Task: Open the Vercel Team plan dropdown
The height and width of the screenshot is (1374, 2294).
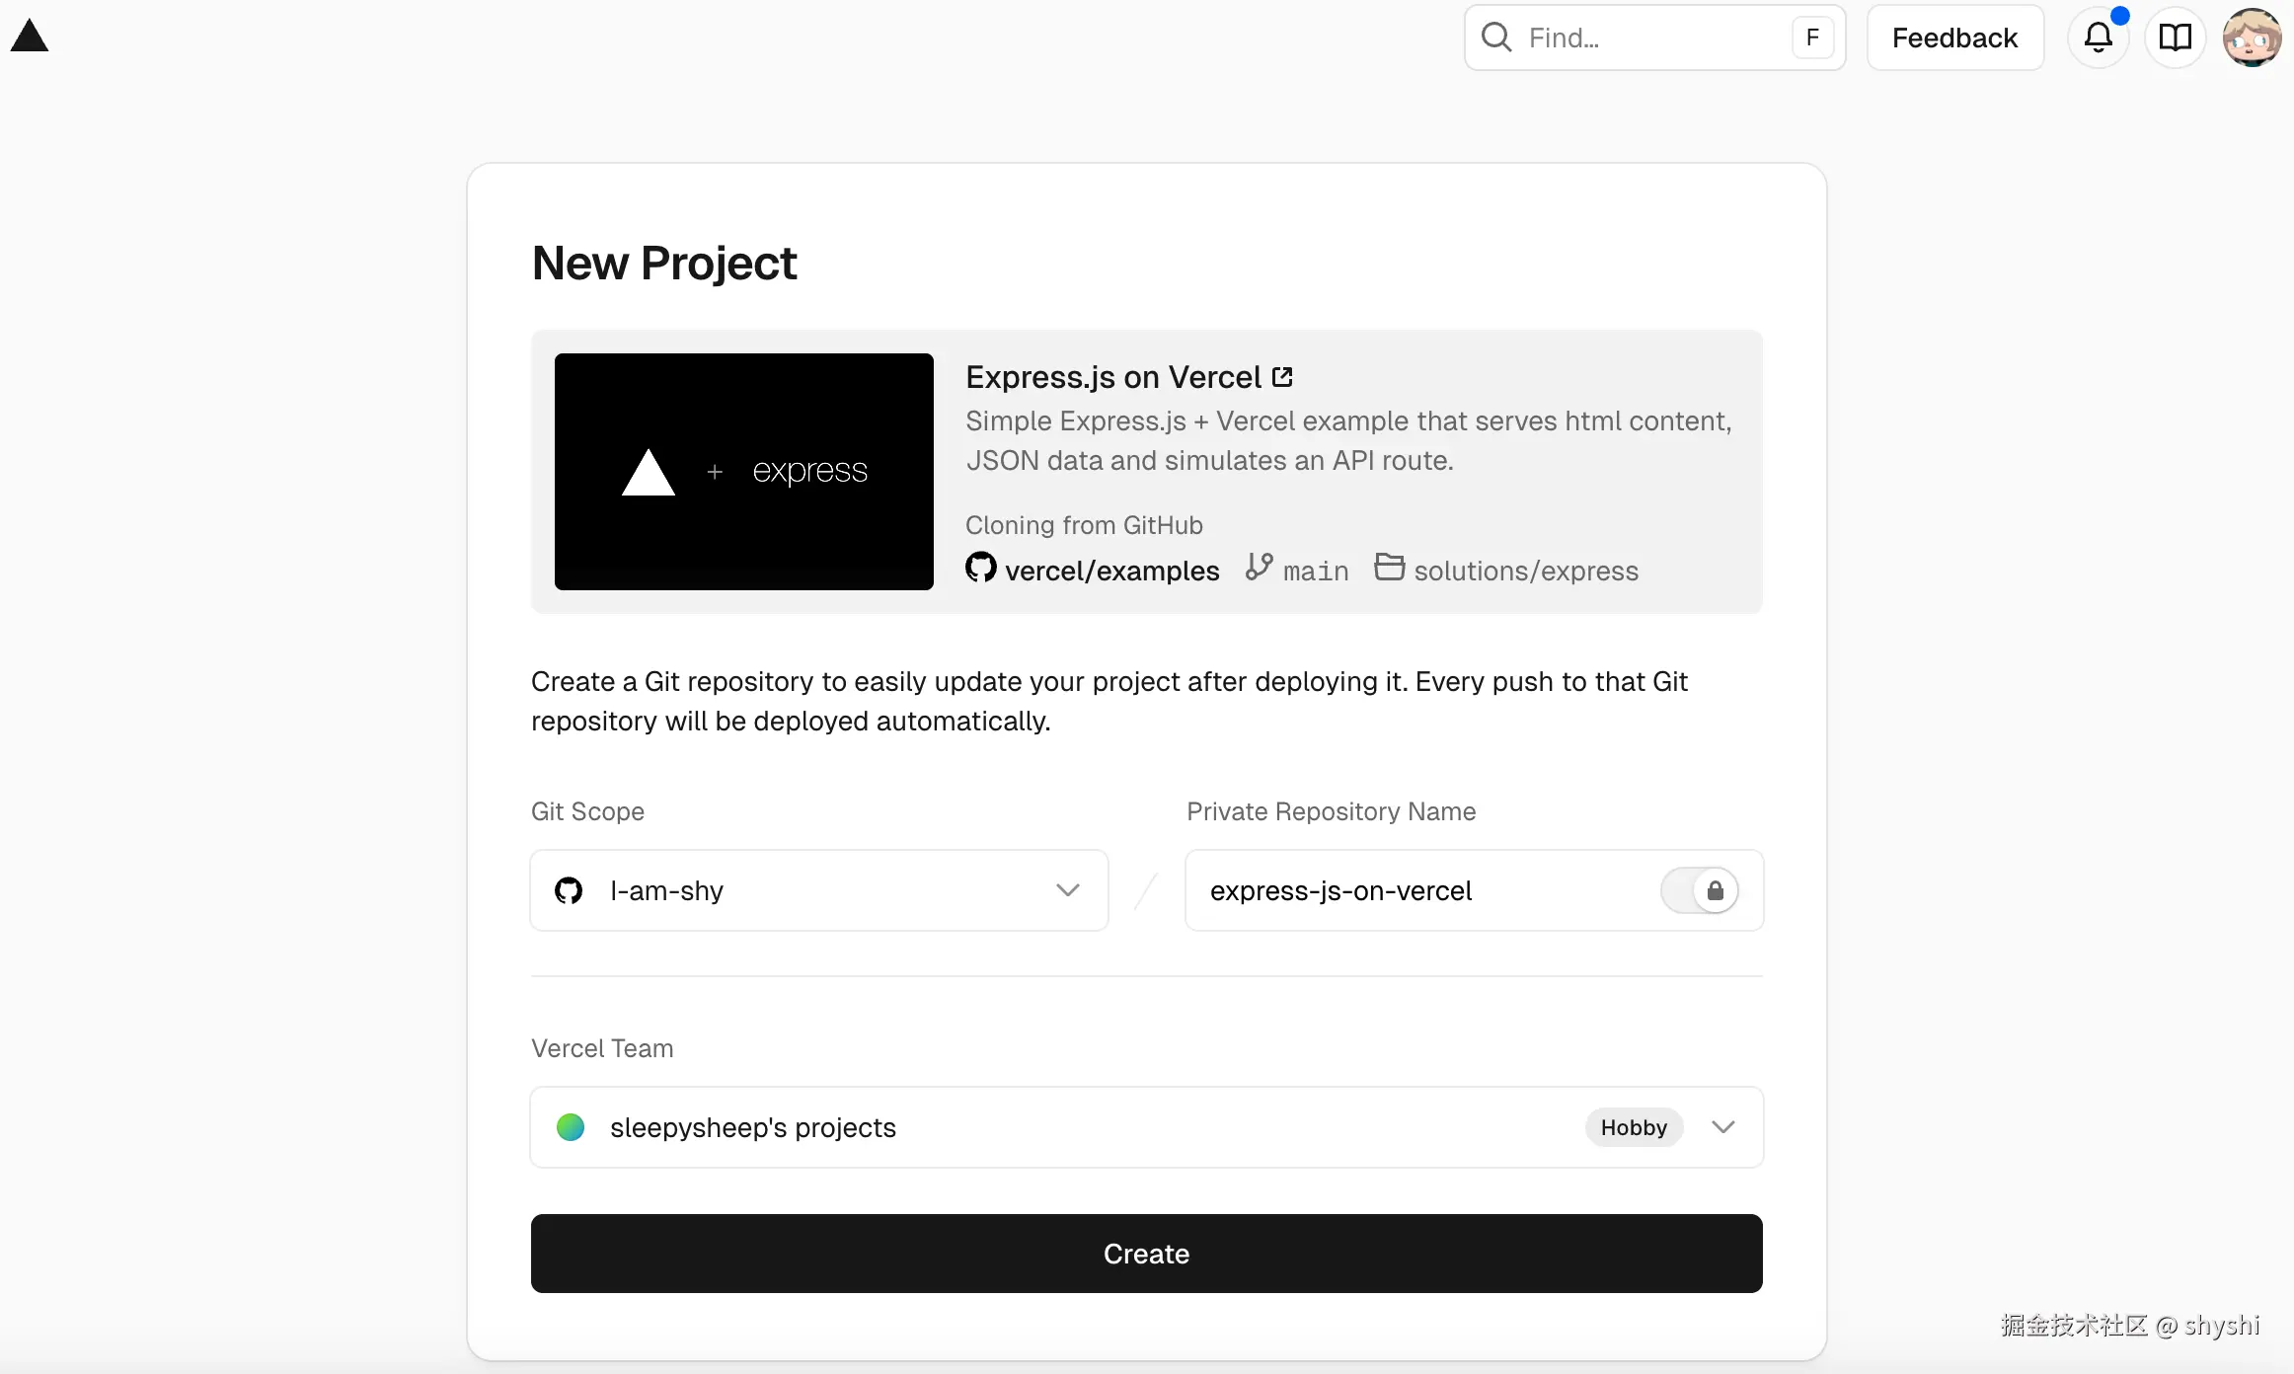Action: [1721, 1127]
